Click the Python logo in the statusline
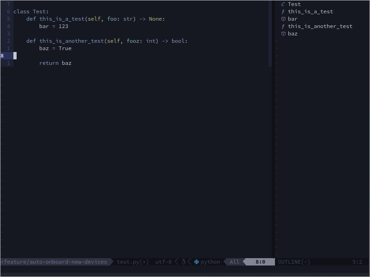370x277 pixels. (197, 262)
